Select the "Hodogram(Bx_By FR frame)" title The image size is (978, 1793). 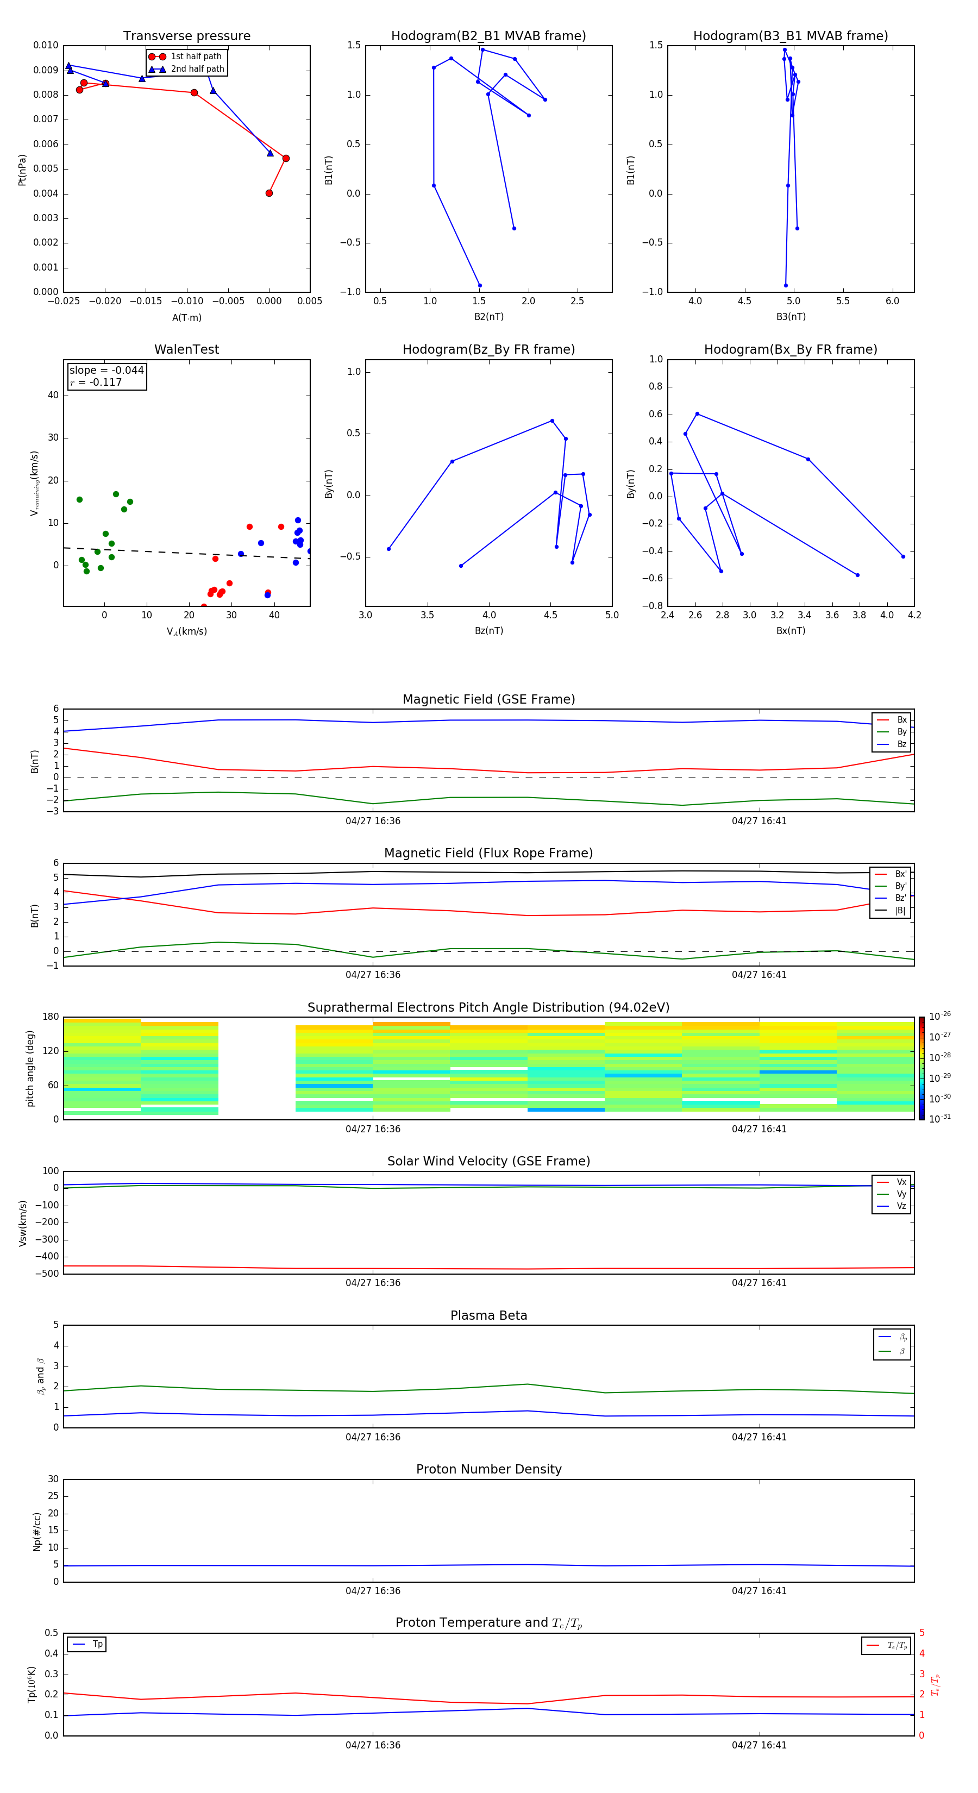791,349
